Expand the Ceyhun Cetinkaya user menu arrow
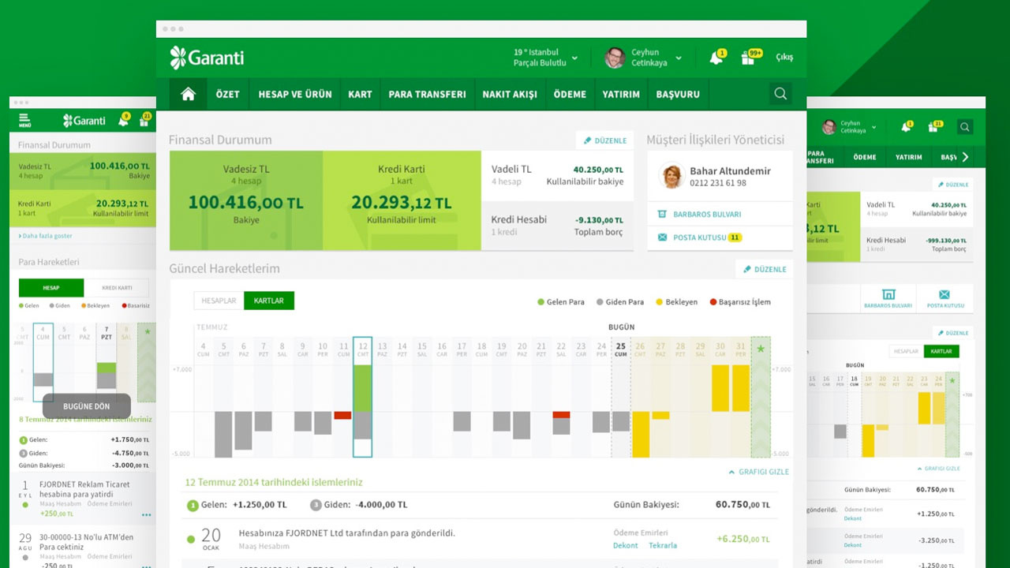The height and width of the screenshot is (568, 1010). click(679, 58)
